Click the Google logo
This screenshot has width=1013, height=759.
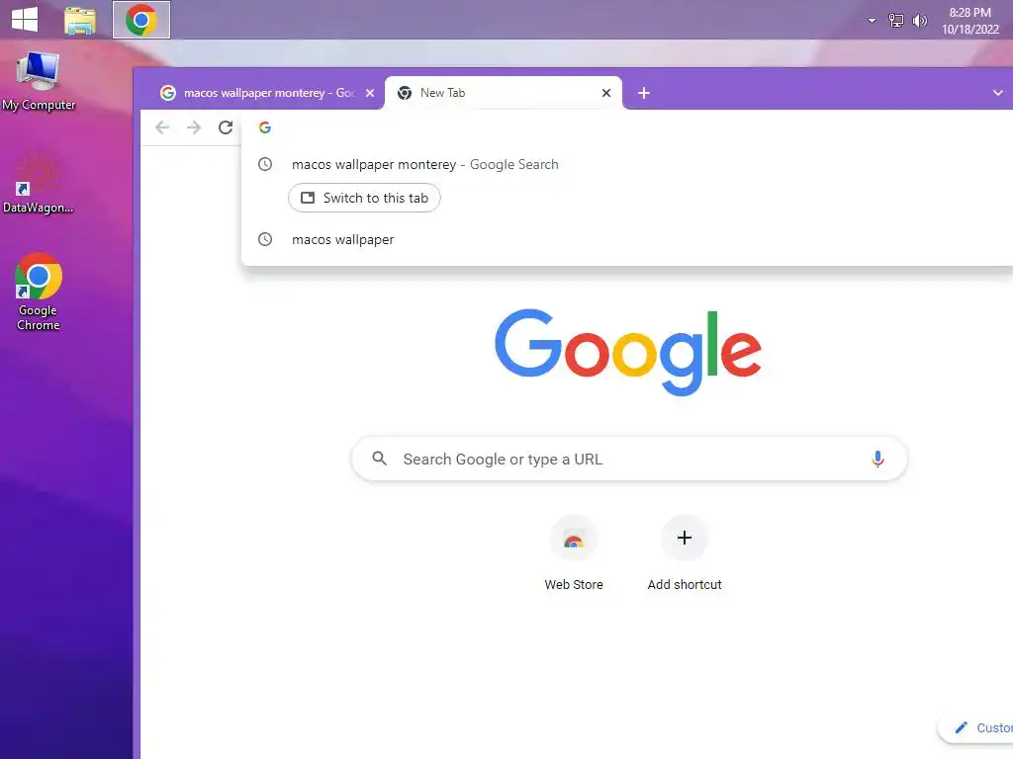pos(628,351)
